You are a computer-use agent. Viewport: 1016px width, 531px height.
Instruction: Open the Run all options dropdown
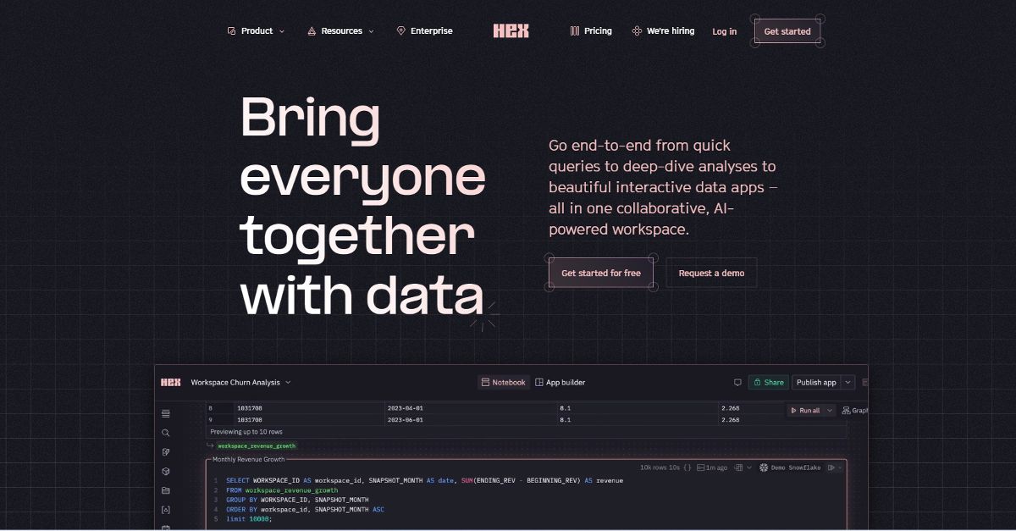tap(830, 410)
